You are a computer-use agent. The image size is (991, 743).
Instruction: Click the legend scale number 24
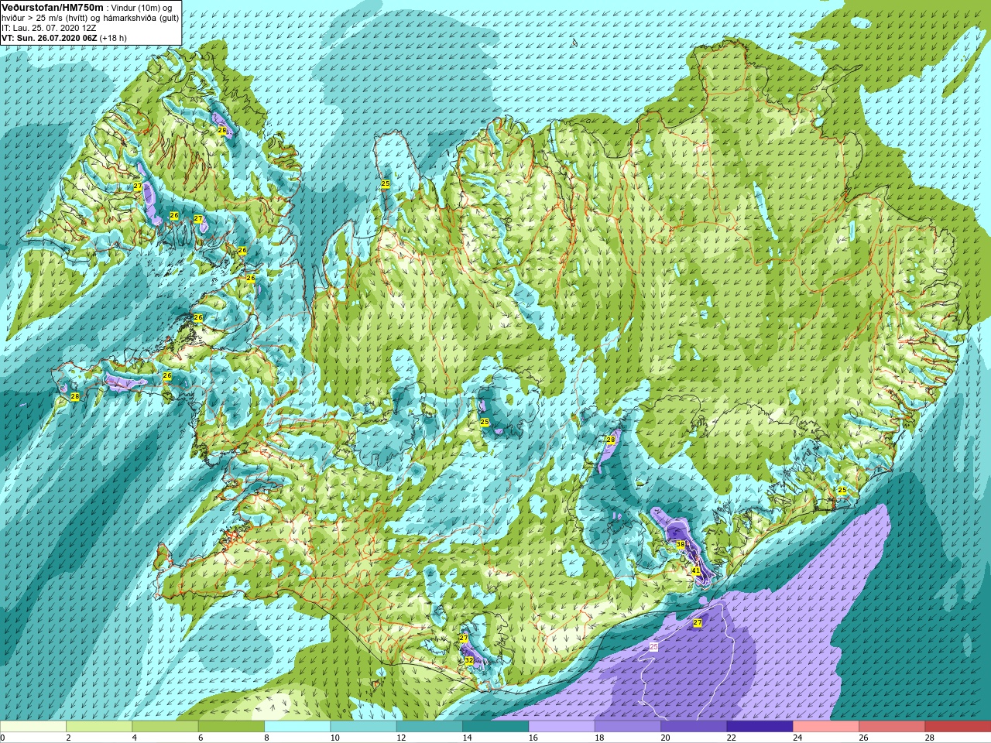(797, 738)
